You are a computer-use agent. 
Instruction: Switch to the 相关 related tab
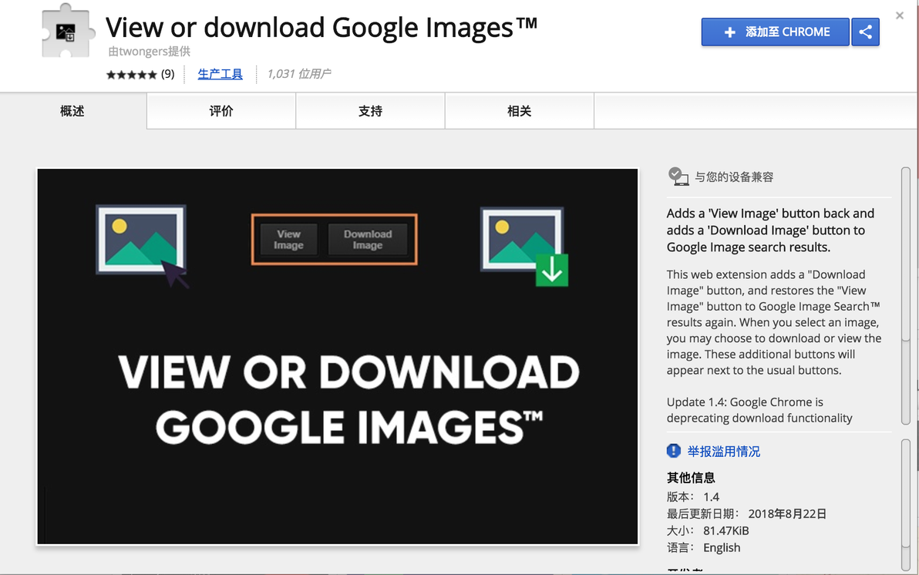(x=520, y=111)
